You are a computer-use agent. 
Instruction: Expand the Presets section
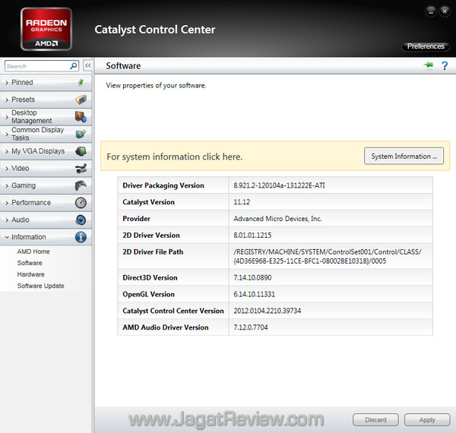[x=46, y=100]
